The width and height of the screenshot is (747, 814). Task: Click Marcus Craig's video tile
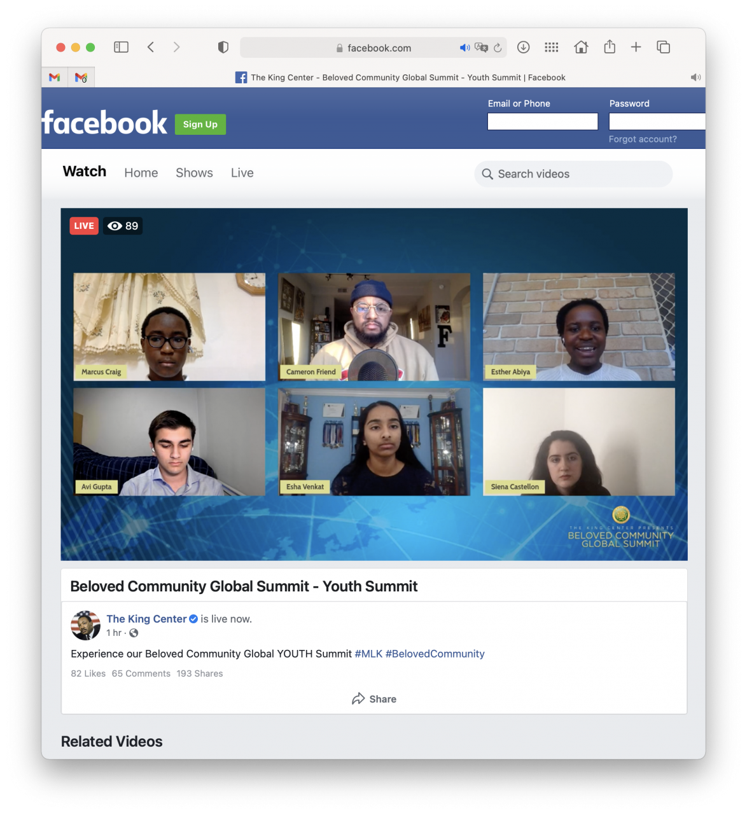[x=169, y=327]
